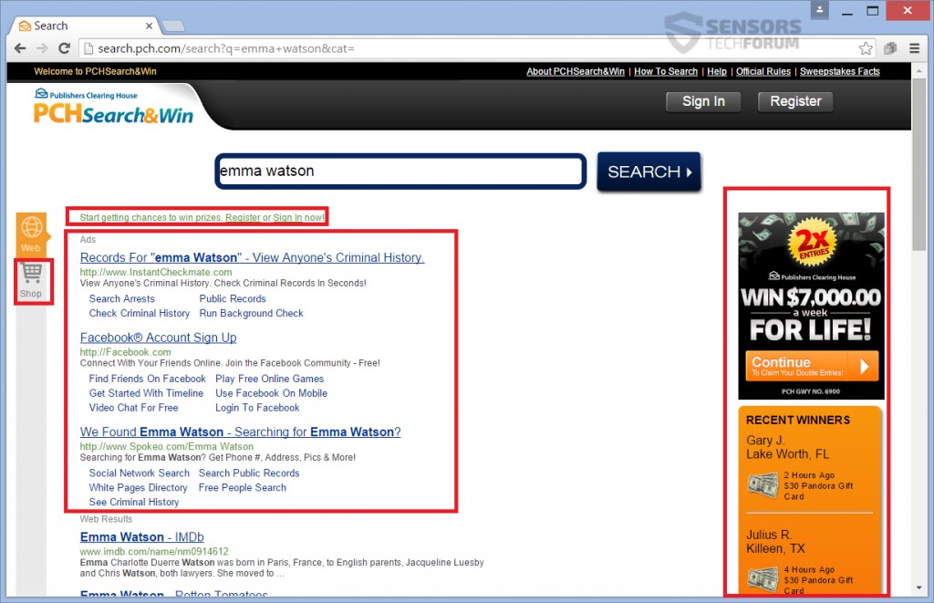This screenshot has width=934, height=603.
Task: Open a new browser tab
Action: [171, 25]
